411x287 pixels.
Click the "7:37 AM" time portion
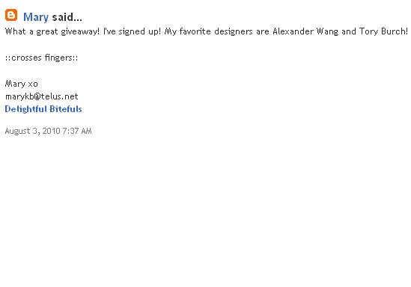click(x=77, y=131)
